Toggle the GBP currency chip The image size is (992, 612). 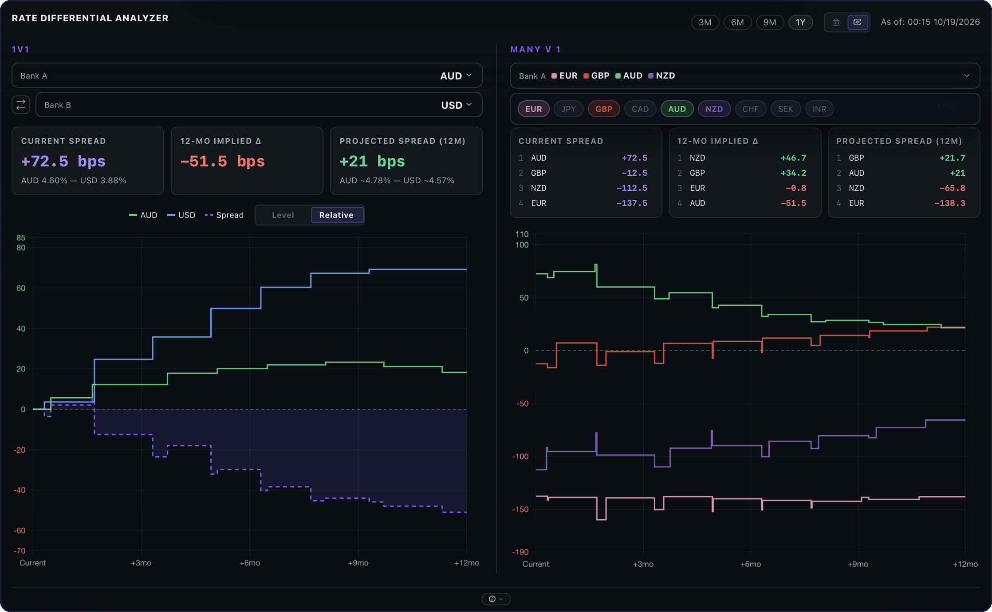click(x=604, y=109)
